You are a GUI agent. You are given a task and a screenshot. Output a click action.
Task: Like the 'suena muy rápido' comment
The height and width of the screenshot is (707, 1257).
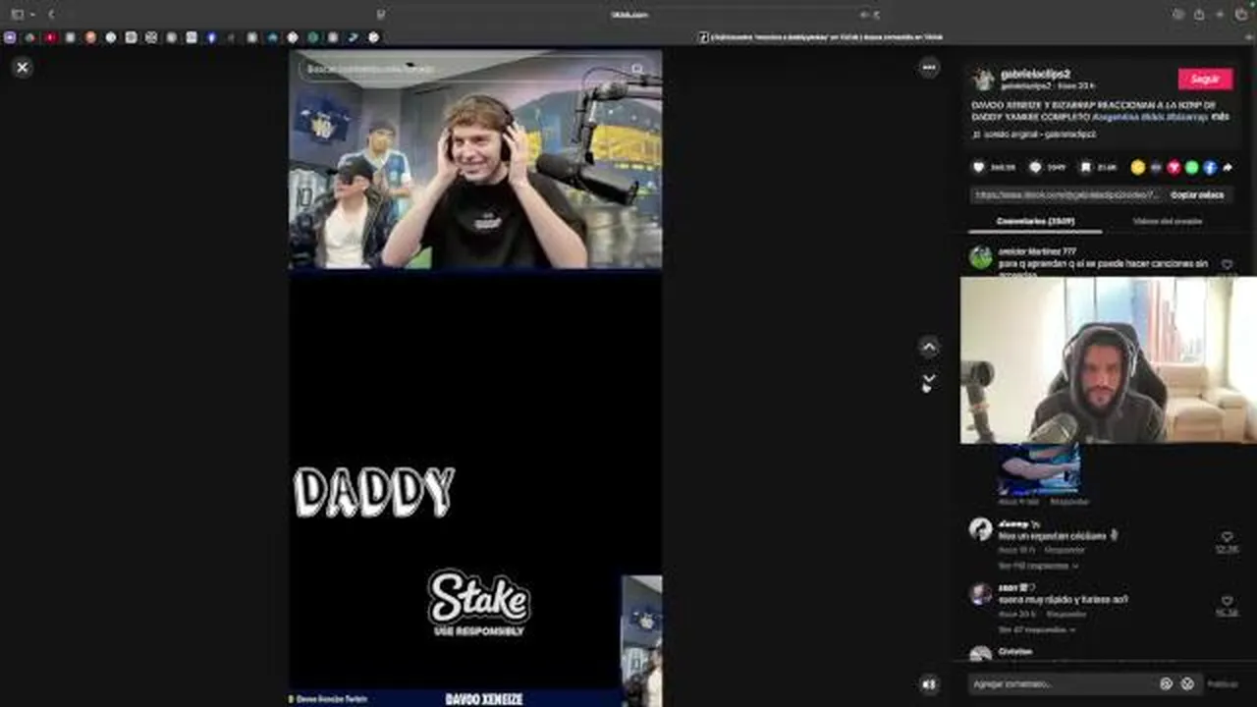pyautogui.click(x=1227, y=600)
